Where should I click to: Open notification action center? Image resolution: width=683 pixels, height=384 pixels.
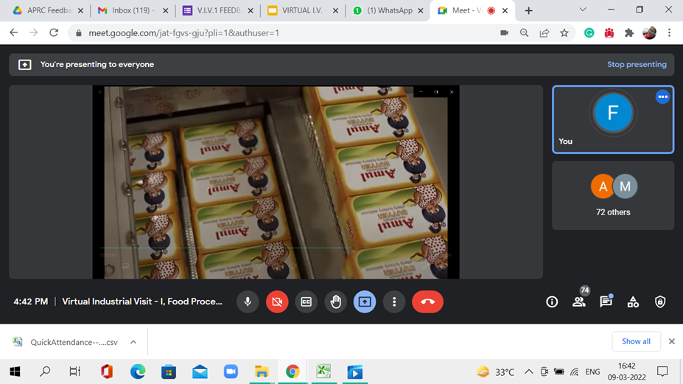tap(662, 371)
